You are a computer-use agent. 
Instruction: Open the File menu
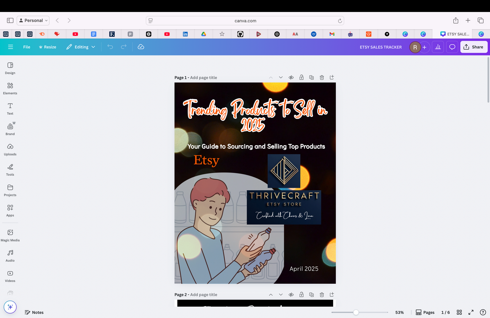[27, 47]
